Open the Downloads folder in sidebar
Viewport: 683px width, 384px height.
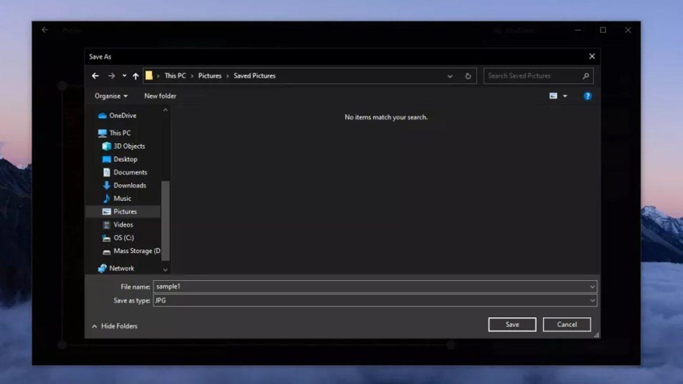point(129,185)
